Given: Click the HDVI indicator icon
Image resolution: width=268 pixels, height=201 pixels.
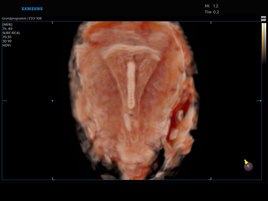Looking at the screenshot, I should [263, 18].
